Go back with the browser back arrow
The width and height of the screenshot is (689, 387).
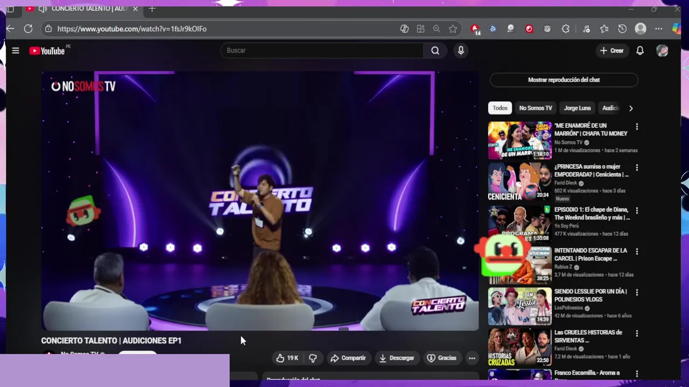coord(10,28)
